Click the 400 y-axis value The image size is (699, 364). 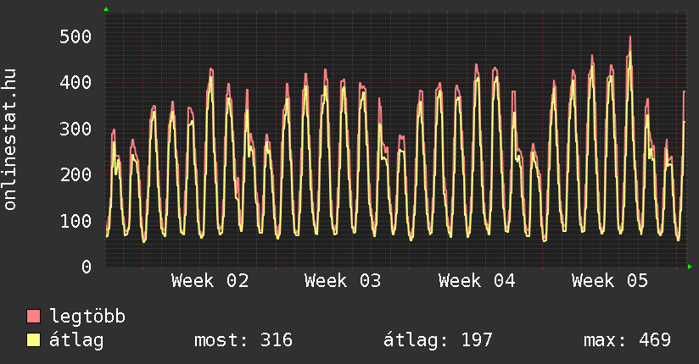click(75, 83)
